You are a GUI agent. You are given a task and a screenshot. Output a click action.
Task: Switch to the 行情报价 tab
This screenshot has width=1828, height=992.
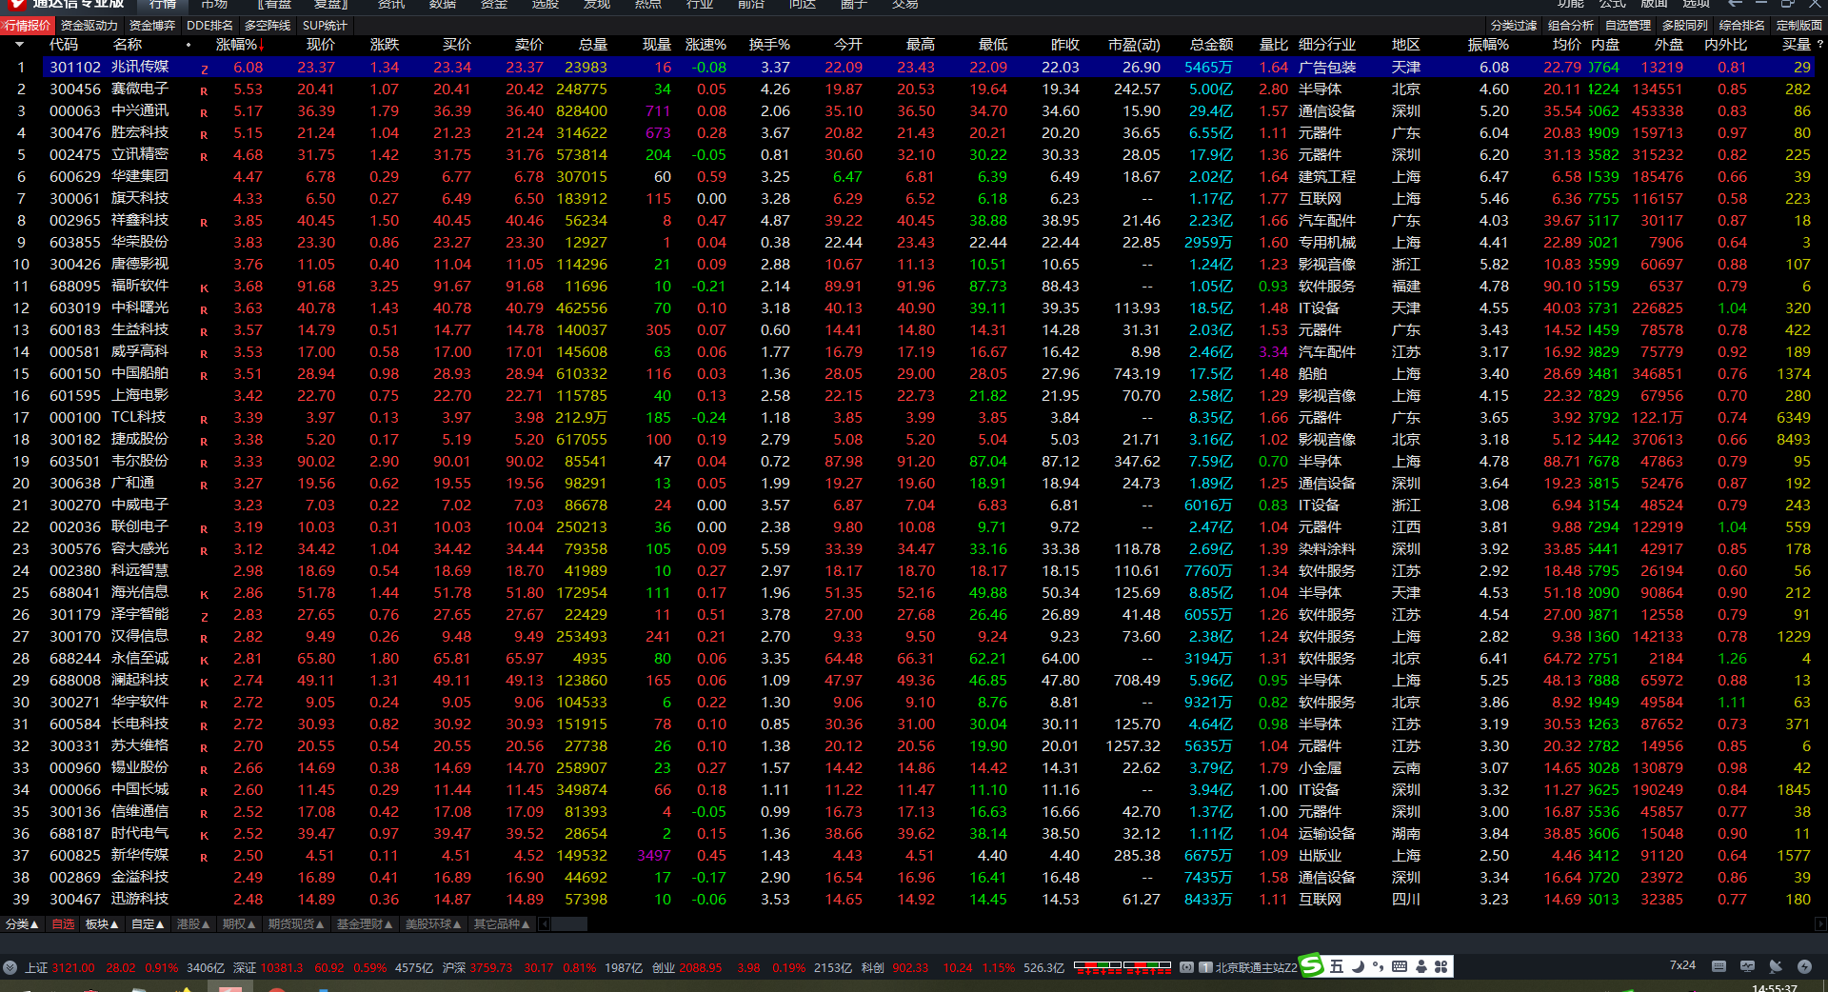pos(27,26)
